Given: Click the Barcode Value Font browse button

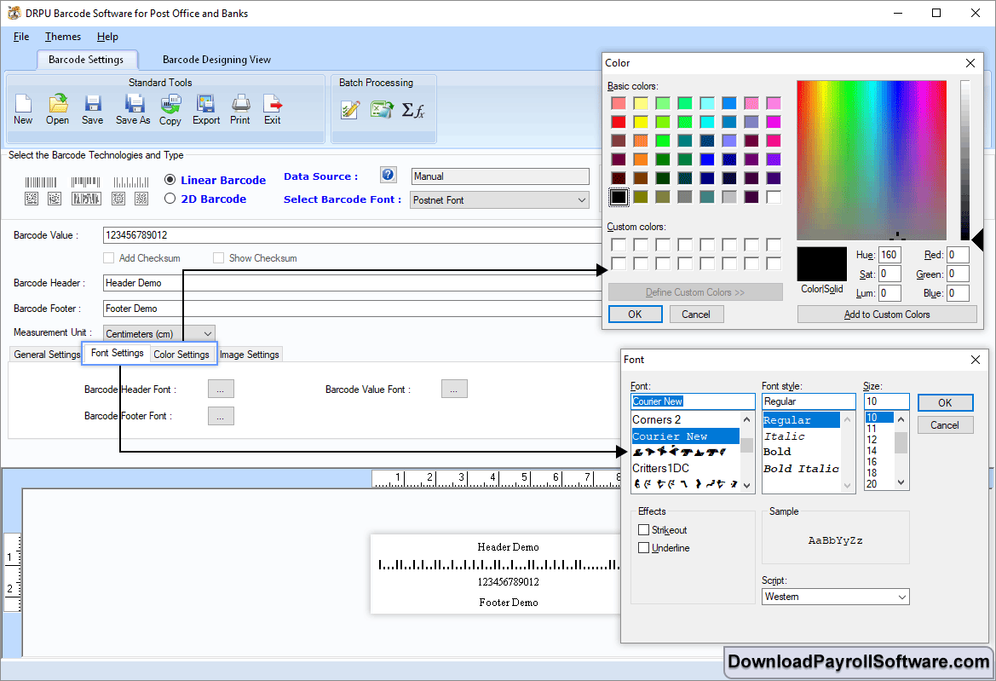Looking at the screenshot, I should pyautogui.click(x=454, y=389).
